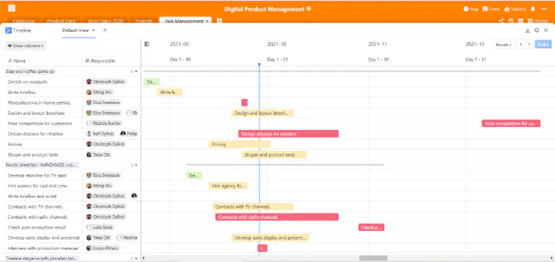
Task: Click Meng Wu avatar on Write briefing row
Action: coord(89,92)
